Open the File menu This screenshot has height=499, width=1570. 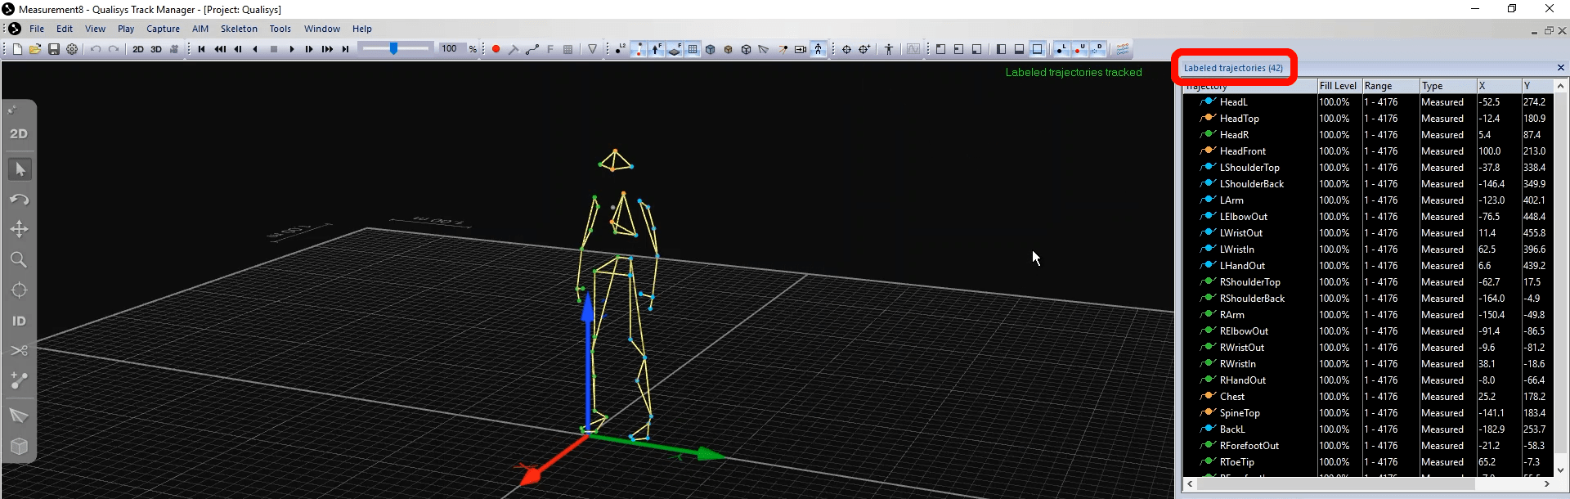(37, 29)
